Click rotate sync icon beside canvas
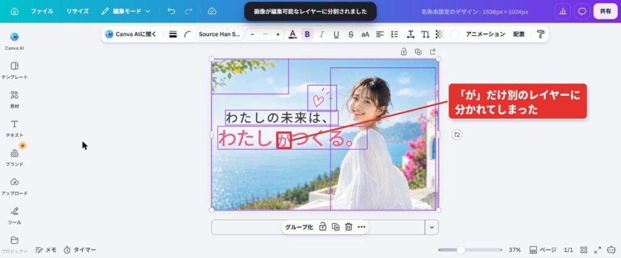 tap(457, 134)
